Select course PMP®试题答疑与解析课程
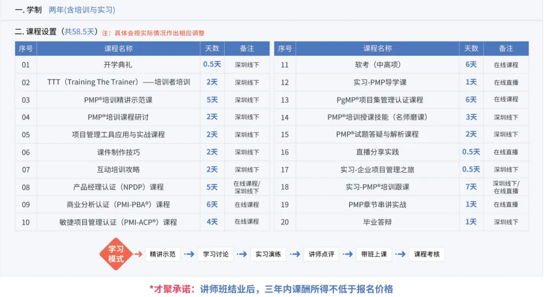This screenshot has height=297, width=544. 377,135
